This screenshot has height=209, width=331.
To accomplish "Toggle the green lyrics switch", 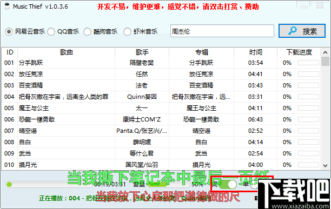I will (x=228, y=184).
